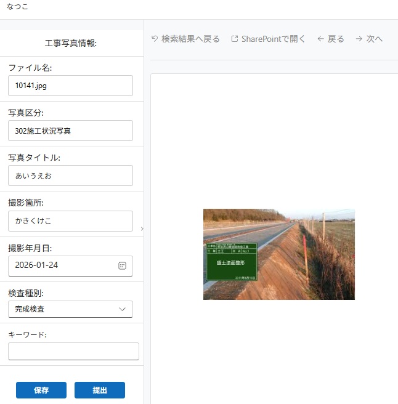The height and width of the screenshot is (404, 398).
Task: Click the SharePoint external-link icon
Action: click(x=235, y=39)
